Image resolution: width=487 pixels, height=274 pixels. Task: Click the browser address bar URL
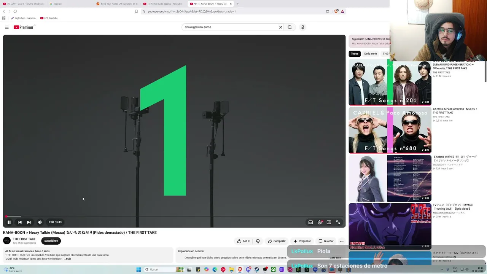[x=192, y=11]
